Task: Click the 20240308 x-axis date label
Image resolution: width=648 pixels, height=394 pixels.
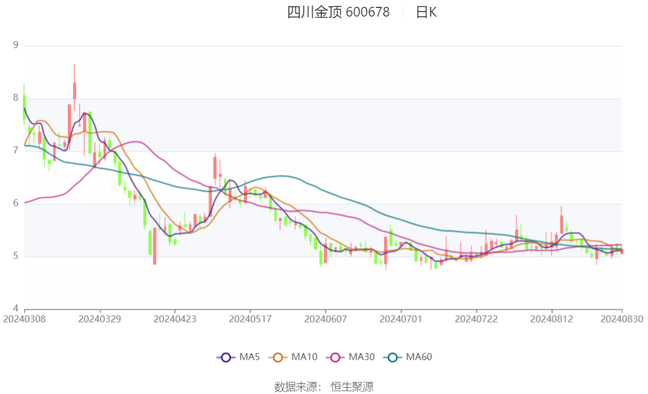Action: point(25,319)
